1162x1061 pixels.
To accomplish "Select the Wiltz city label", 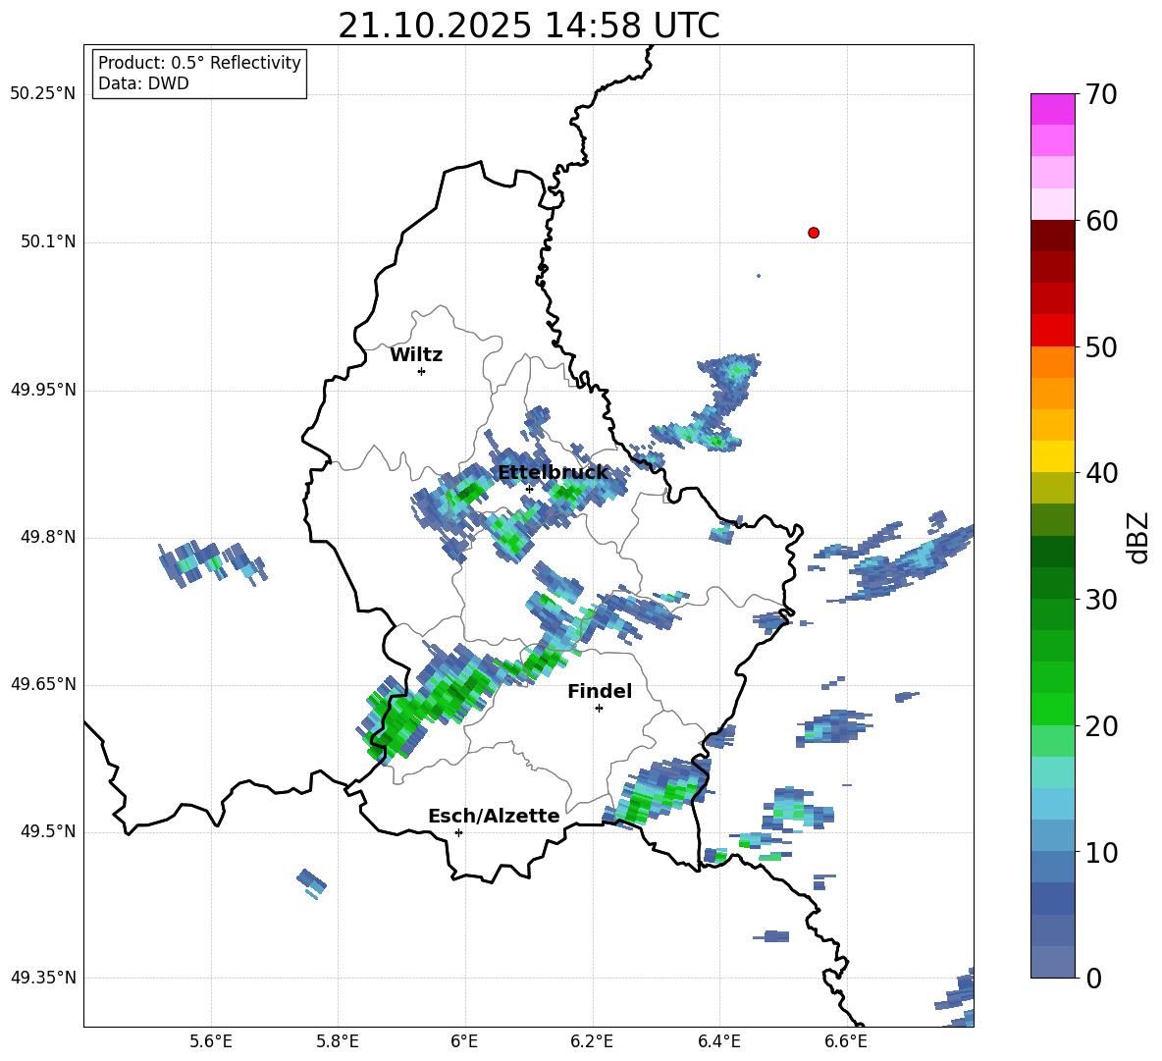I will pos(416,355).
